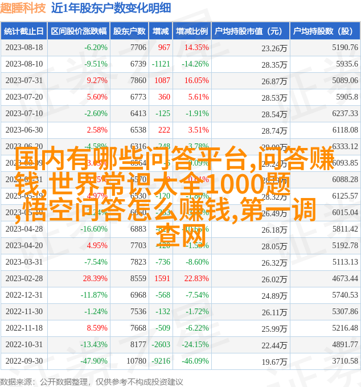Viewport: 361px width, 387px height.
Task: Select the date cell 2023-08-18
Action: 24,47
